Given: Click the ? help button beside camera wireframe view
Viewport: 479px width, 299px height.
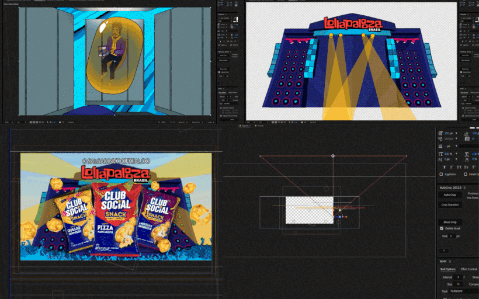Looking at the screenshot, I should point(444,251).
